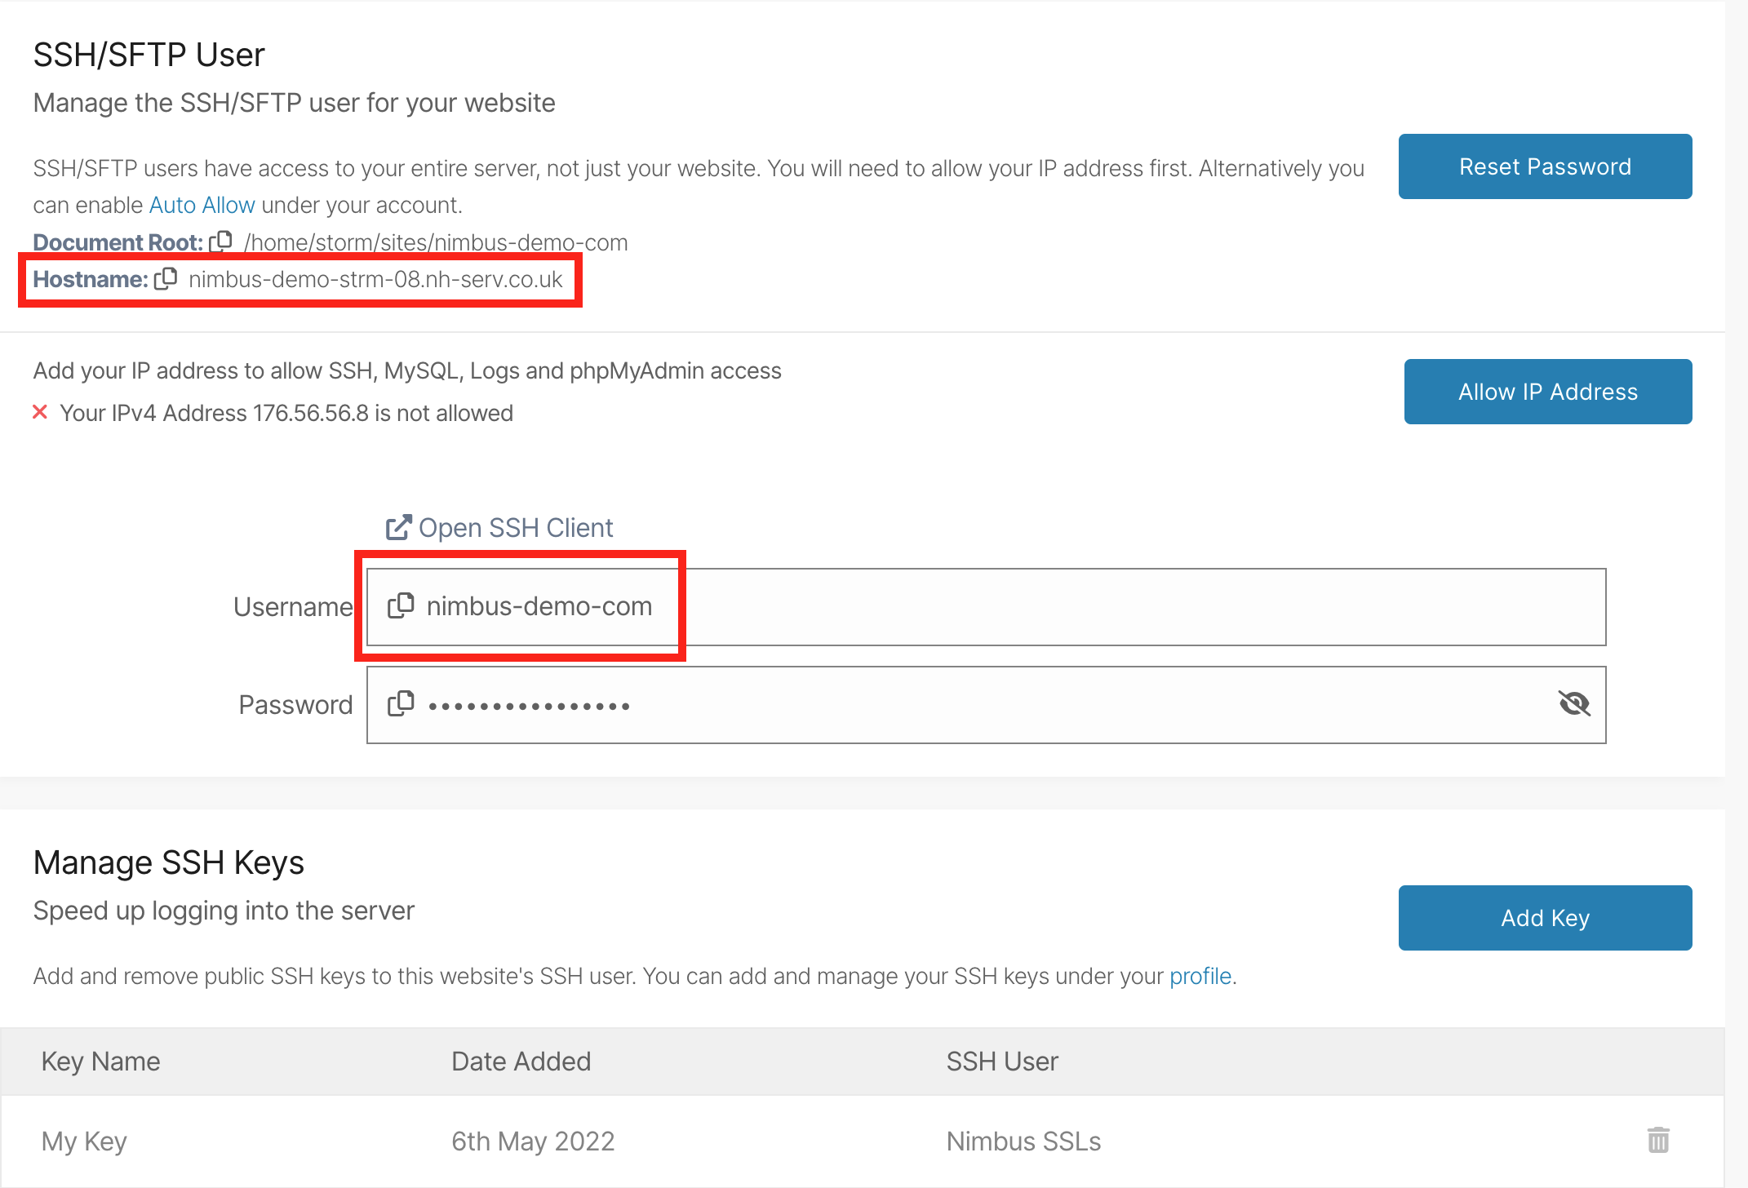Copy the Hostname using its icon
Viewport: 1748px width, 1188px height.
(166, 279)
